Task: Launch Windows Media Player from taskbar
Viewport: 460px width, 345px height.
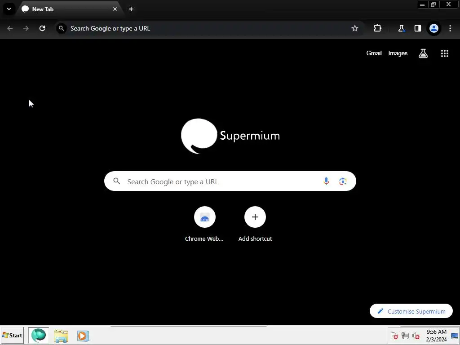Action: pos(83,336)
